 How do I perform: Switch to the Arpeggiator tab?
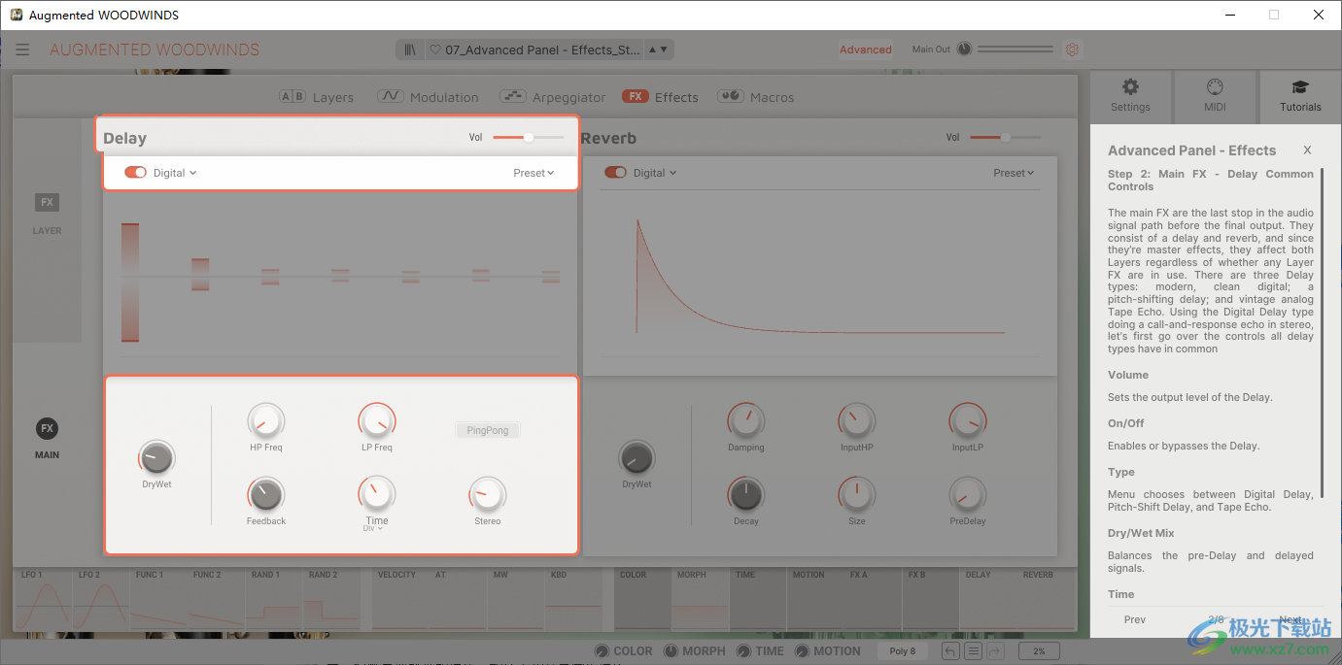click(553, 97)
